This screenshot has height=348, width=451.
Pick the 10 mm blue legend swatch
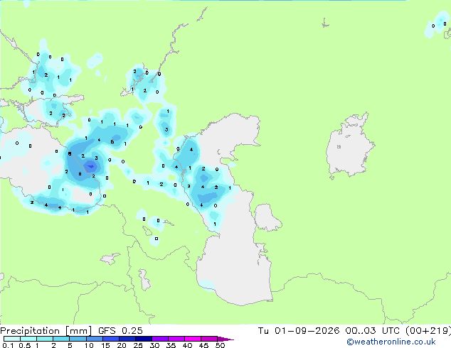(x=94, y=339)
